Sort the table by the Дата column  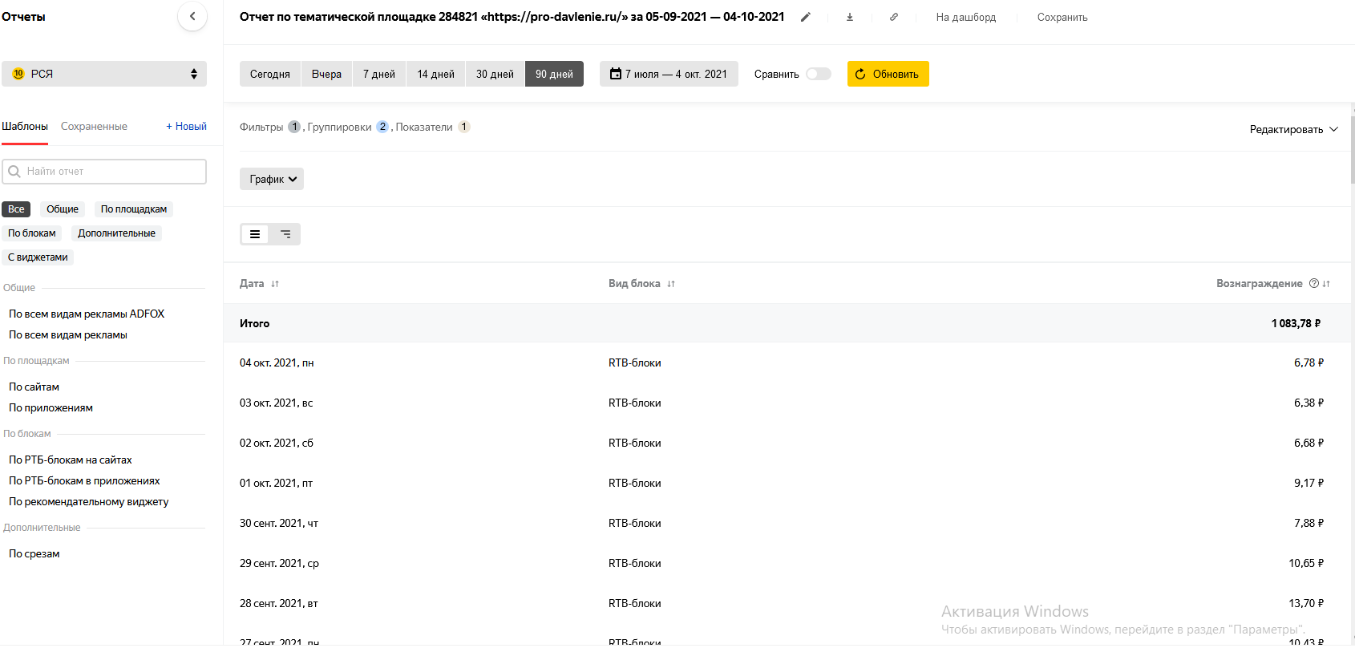(x=275, y=284)
